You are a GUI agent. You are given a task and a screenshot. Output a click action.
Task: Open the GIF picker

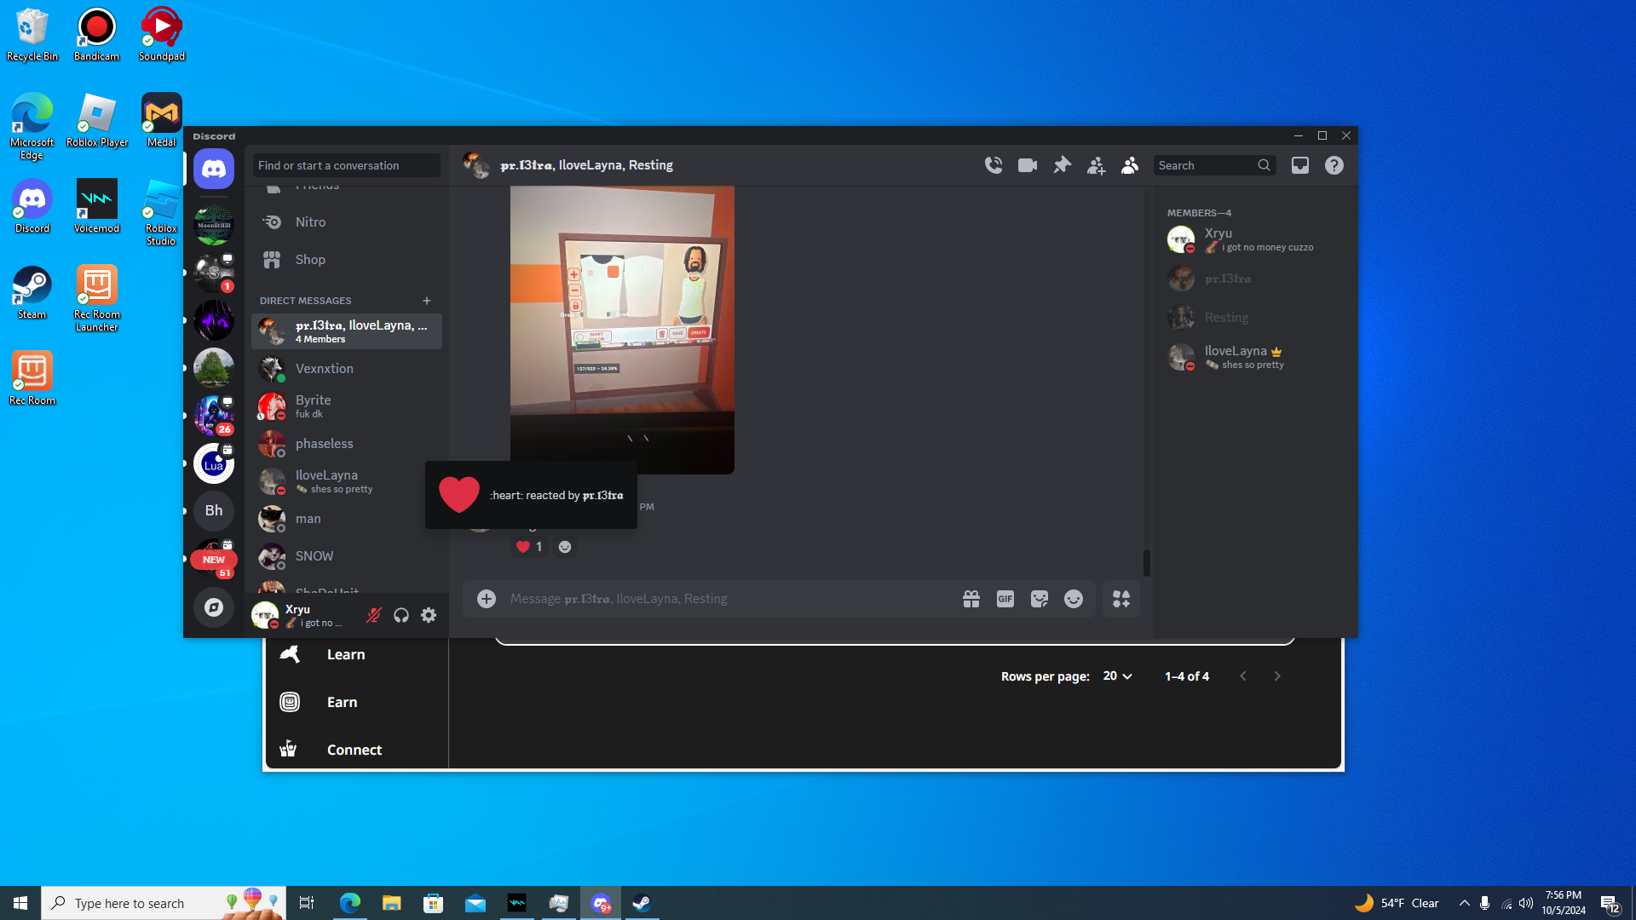pos(1005,599)
